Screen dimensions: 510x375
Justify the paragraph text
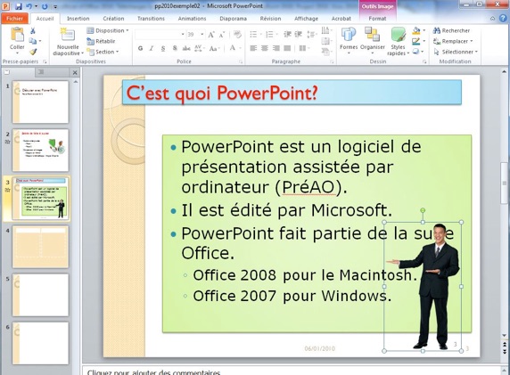(287, 48)
